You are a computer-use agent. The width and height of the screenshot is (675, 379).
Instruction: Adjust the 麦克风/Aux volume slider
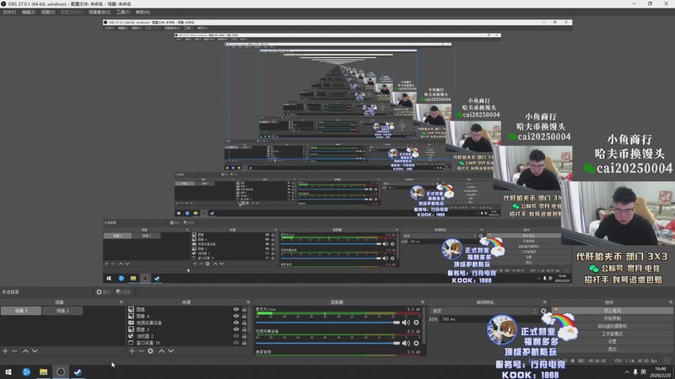(x=327, y=323)
